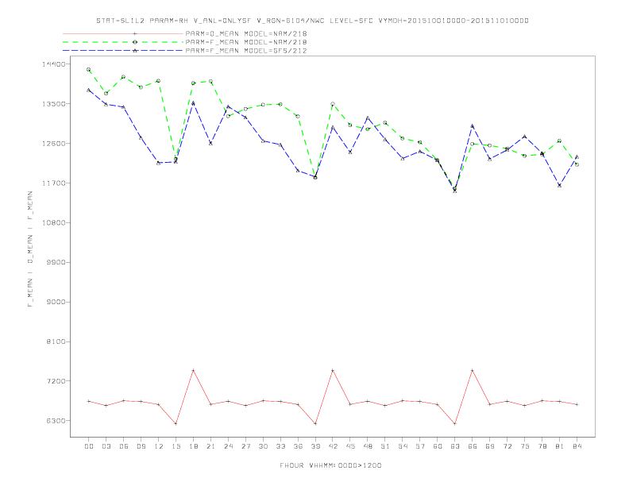Viewport: 629px width, 486px height.
Task: Click blue GFS F_MEAN point at hour 81
Action: pos(559,186)
